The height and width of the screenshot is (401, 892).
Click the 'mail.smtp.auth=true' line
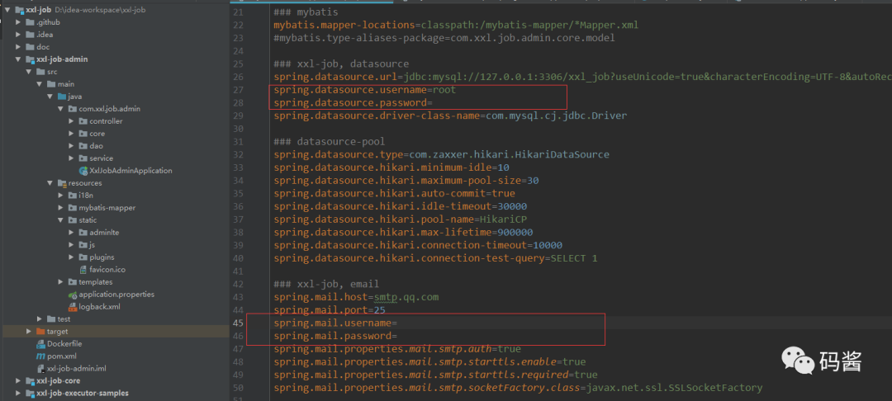pyautogui.click(x=397, y=349)
